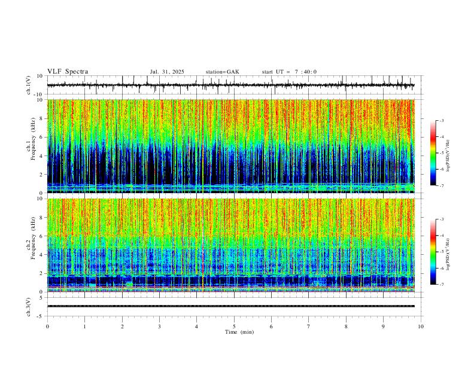This screenshot has width=474, height=366.
Task: Click the ch.2 'Frequency (kHz)' axis label
Action: tap(33, 237)
